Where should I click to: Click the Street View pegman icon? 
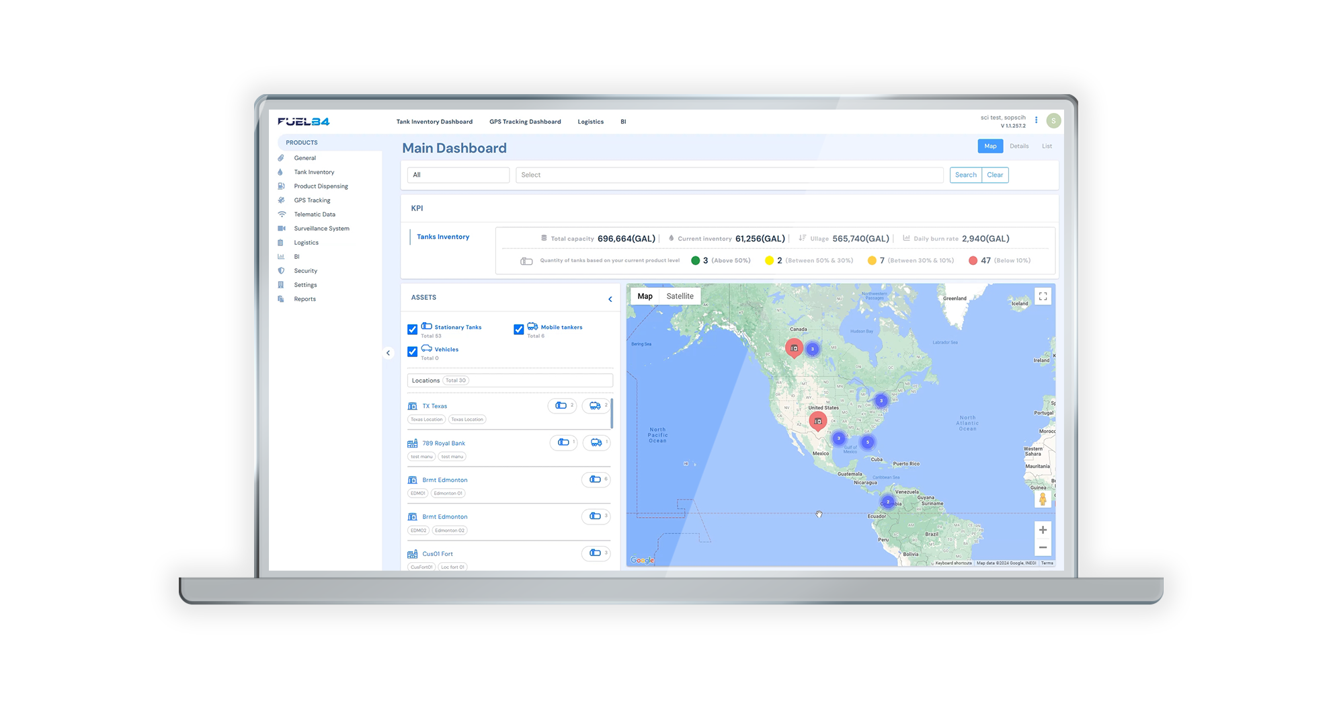click(x=1043, y=499)
